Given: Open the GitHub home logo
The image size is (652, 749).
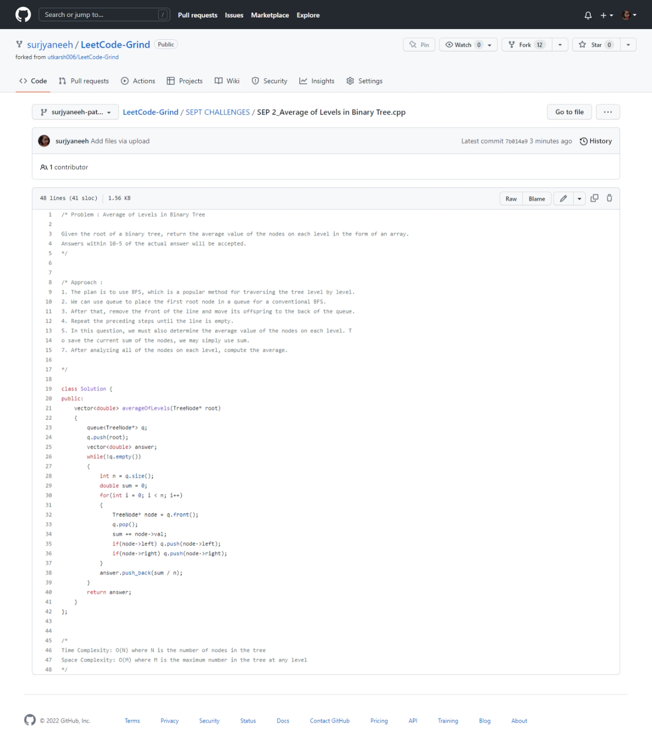Looking at the screenshot, I should (23, 15).
